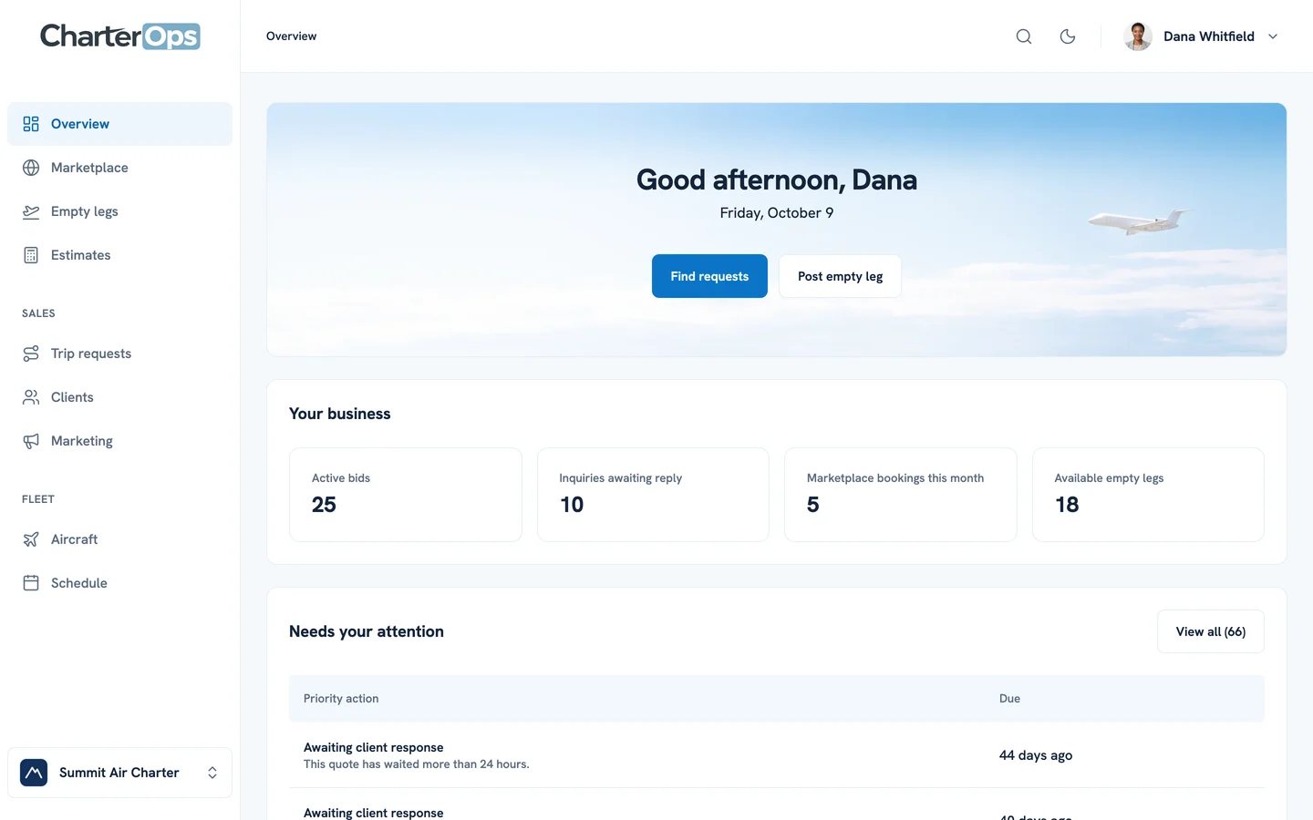This screenshot has width=1313, height=820.
Task: Select the Awaiting client response 44 days ago row
Action: [x=777, y=755]
